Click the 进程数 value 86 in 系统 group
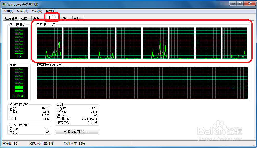Image resolution: width=257 pixels, height=148 pixels. pos(96,115)
